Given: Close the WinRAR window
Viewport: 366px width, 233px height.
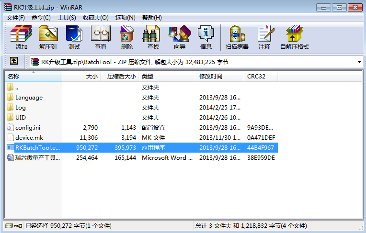Looking at the screenshot, I should click(x=355, y=8).
